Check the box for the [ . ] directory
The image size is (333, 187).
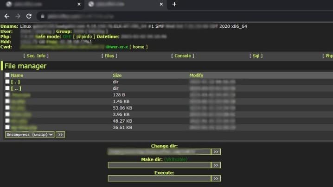(7, 81)
